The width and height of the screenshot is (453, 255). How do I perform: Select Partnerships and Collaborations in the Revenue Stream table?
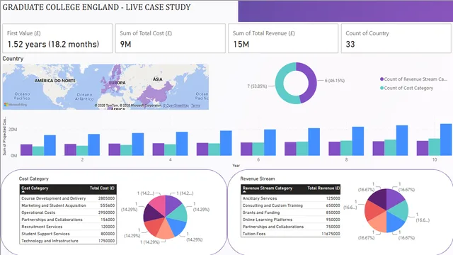tap(291, 227)
